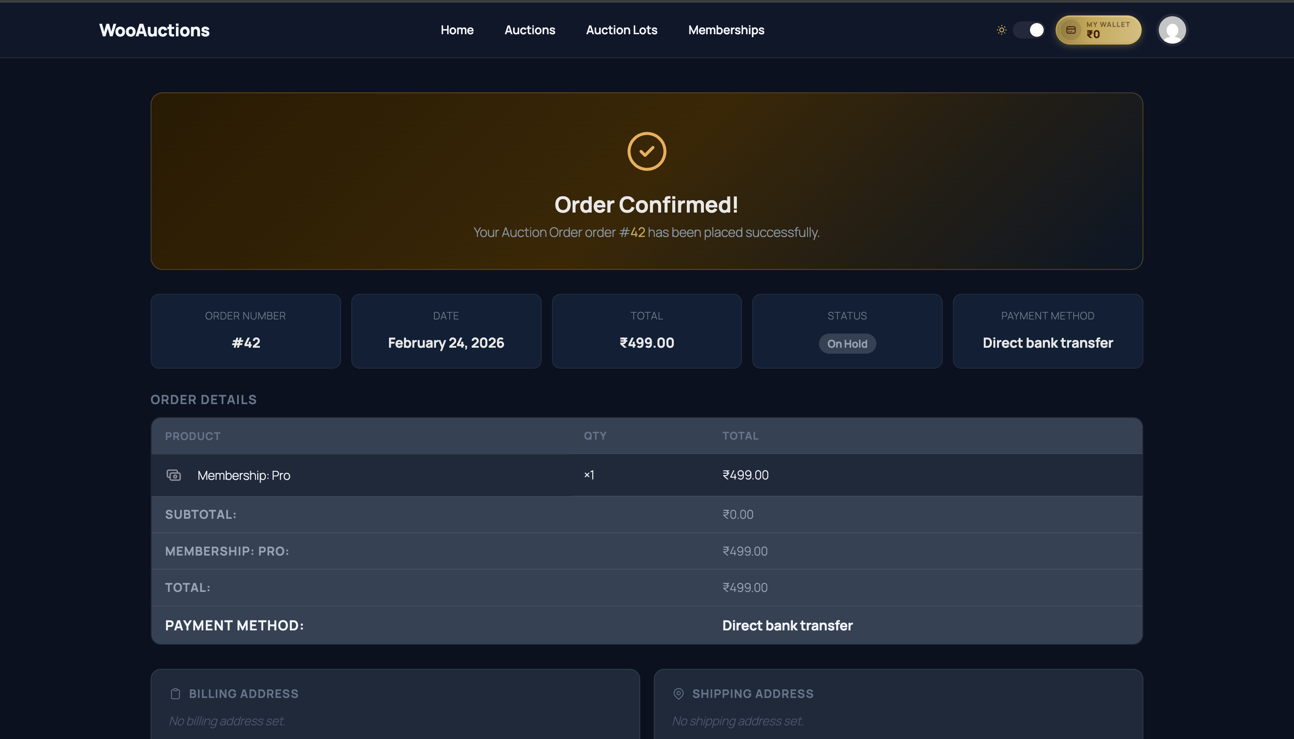Click the card icon beside Membership: Pro
The width and height of the screenshot is (1294, 739).
tap(174, 475)
